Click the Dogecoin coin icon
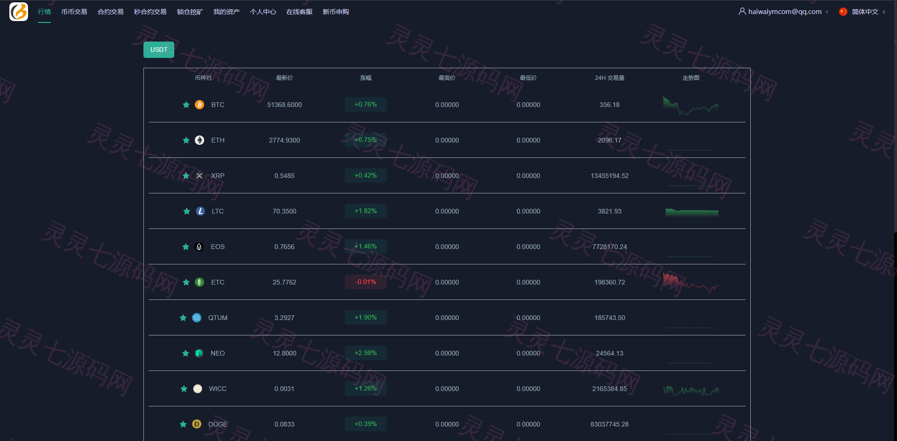This screenshot has height=441, width=897. click(197, 424)
